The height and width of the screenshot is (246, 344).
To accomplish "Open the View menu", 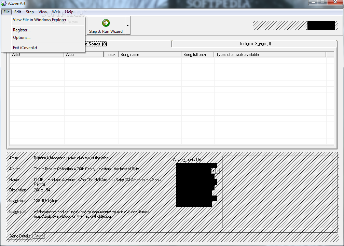I will point(43,12).
